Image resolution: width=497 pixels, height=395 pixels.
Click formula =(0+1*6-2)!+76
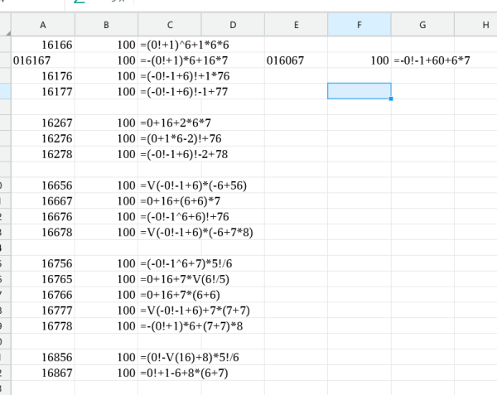pos(181,138)
